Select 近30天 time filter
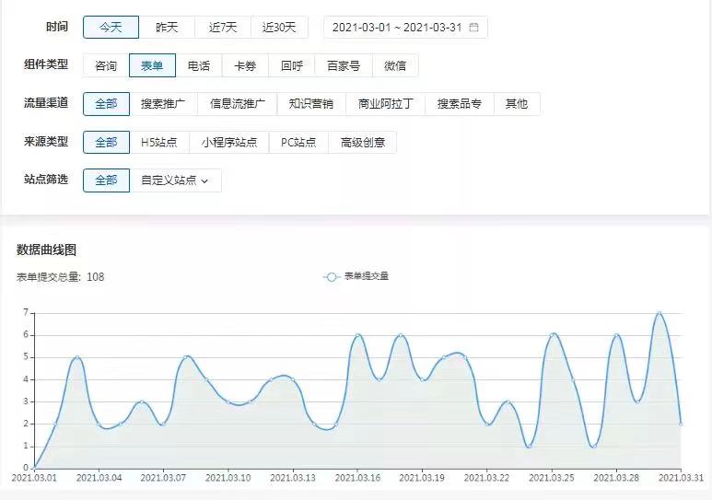Screen dimensions: 712x500 pyautogui.click(x=279, y=28)
